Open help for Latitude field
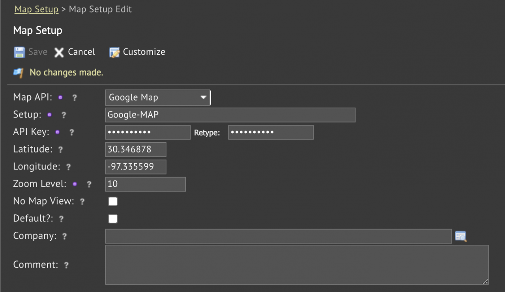This screenshot has width=505, height=292. (x=60, y=150)
